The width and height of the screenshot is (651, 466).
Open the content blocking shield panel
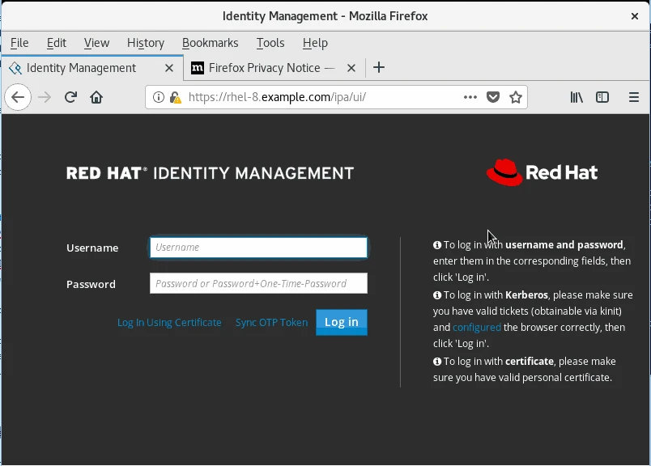(x=493, y=97)
